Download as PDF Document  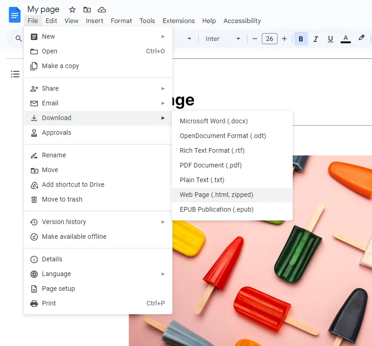[210, 165]
